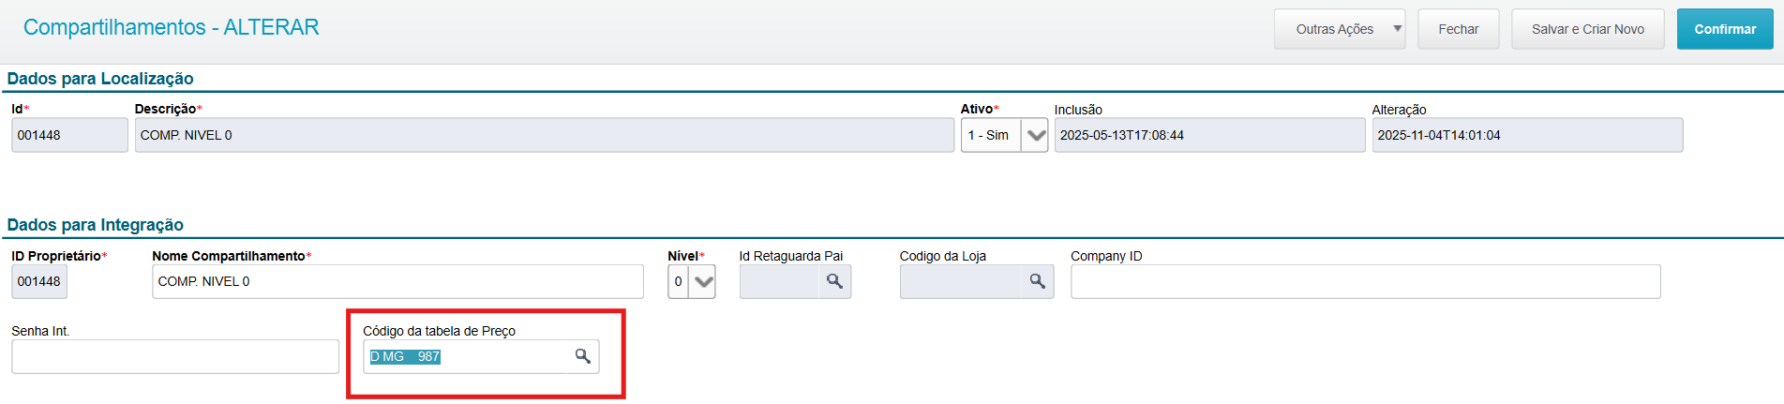
Task: Click the Id Retaguarda Pai search magnifier
Action: point(834,281)
